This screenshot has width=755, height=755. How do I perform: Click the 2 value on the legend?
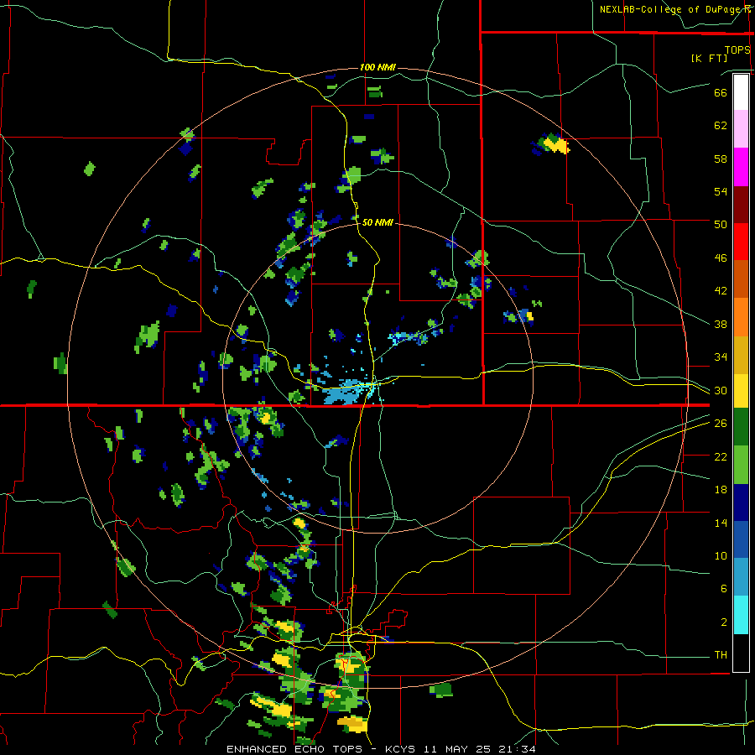[724, 622]
